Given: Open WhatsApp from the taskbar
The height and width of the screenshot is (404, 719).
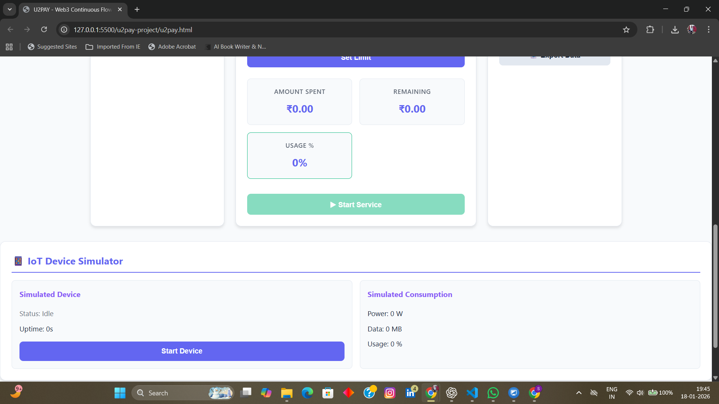Looking at the screenshot, I should 493,393.
